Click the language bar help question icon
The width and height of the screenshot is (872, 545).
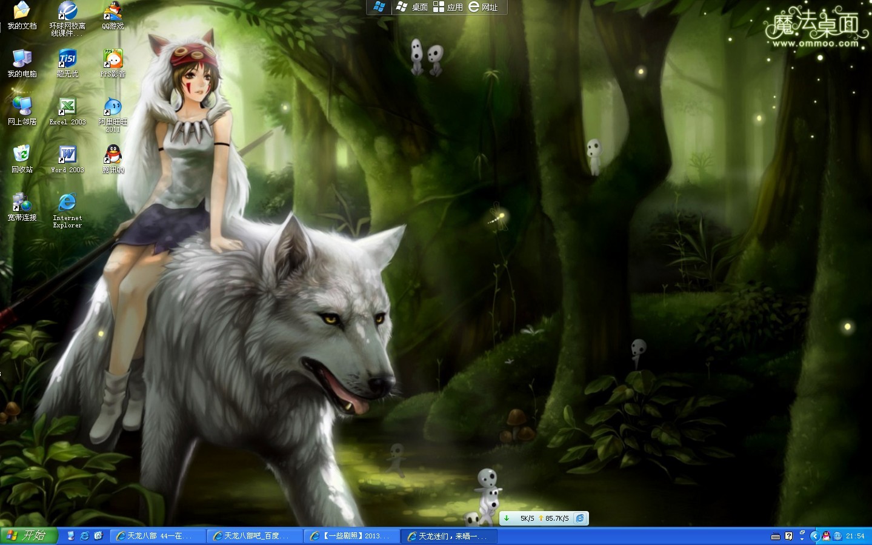click(x=788, y=536)
